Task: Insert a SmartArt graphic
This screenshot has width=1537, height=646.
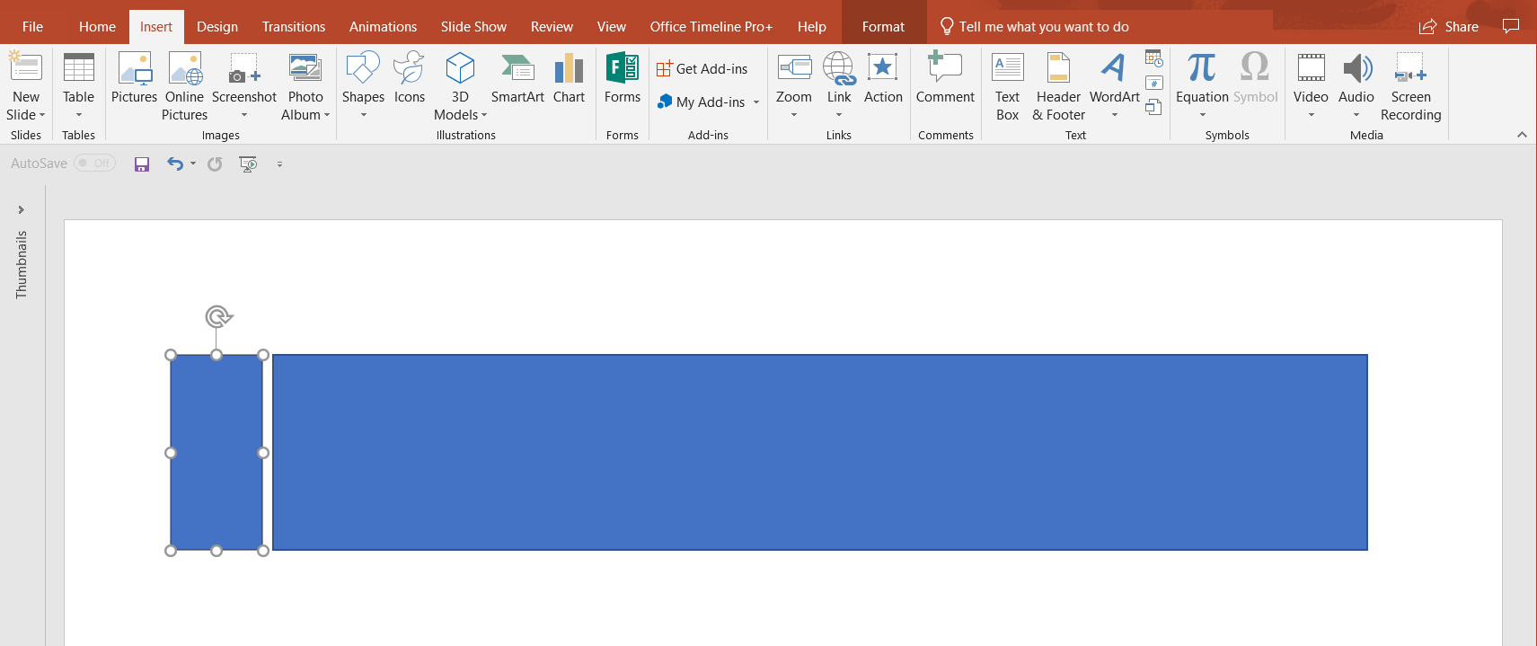Action: click(x=517, y=79)
